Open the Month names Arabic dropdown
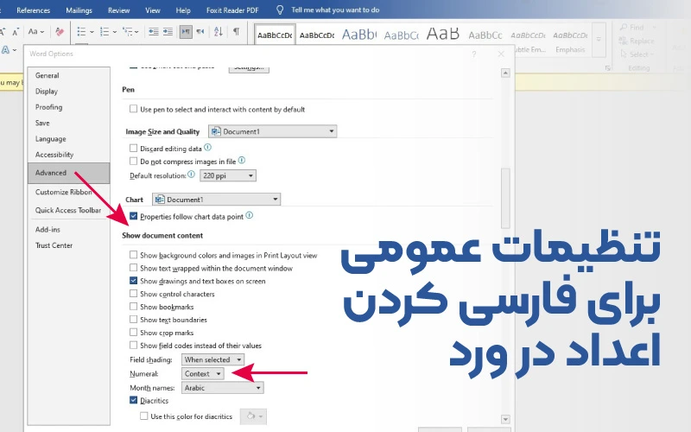 223,388
